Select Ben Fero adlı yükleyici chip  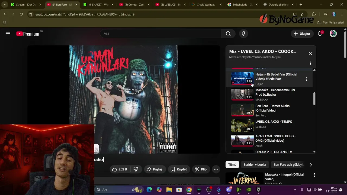point(288,165)
